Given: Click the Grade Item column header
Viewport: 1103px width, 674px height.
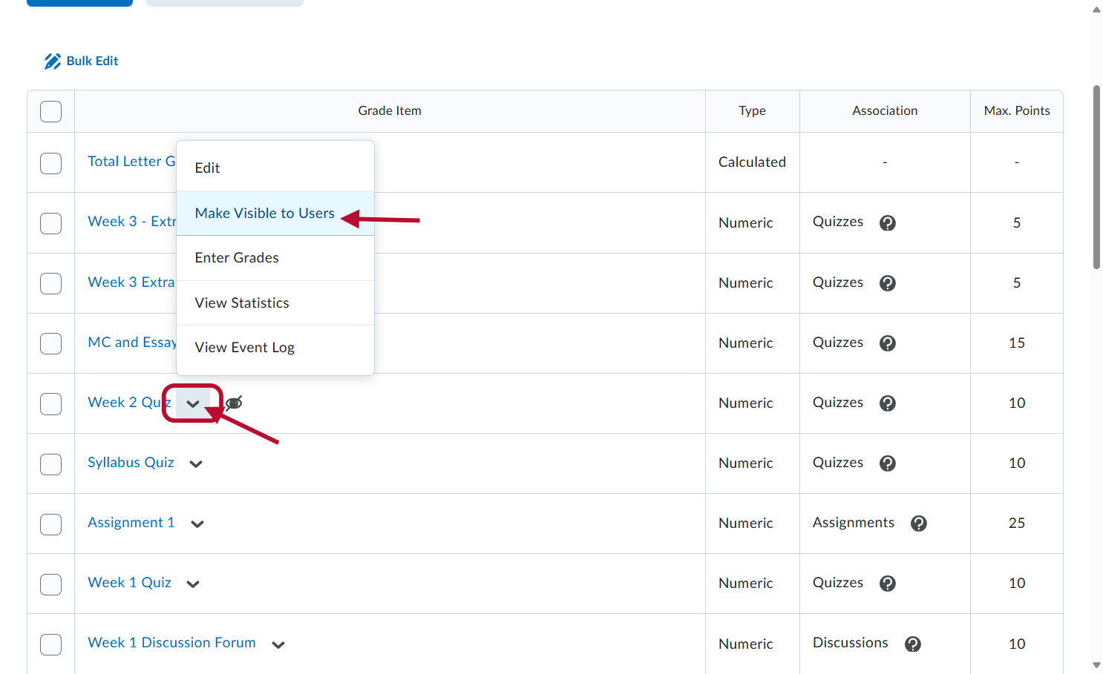Looking at the screenshot, I should click(x=390, y=111).
